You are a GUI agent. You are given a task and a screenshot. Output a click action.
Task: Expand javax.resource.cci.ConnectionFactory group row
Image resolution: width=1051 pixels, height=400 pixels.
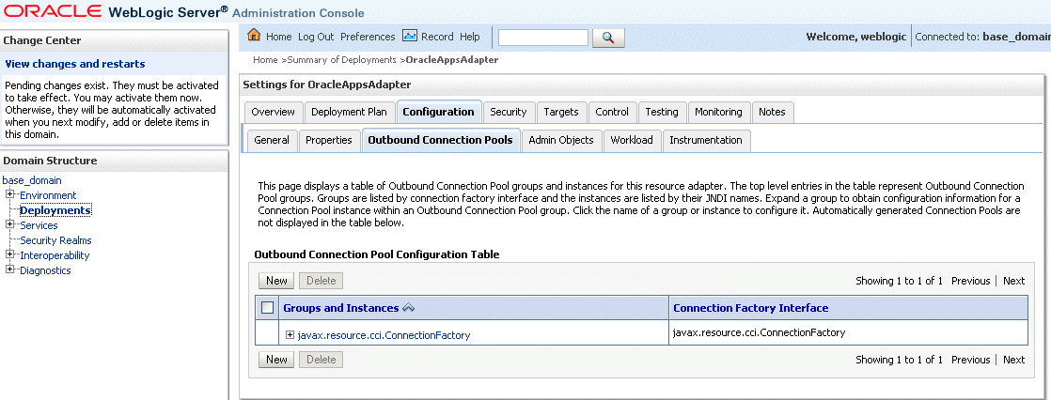[290, 335]
